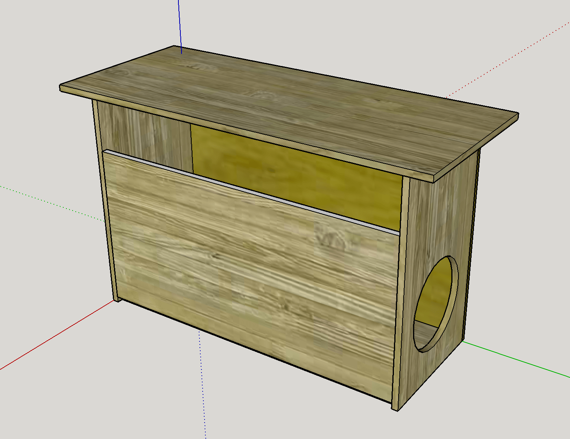
Task: Click the solid red axis line
Action: (57, 335)
